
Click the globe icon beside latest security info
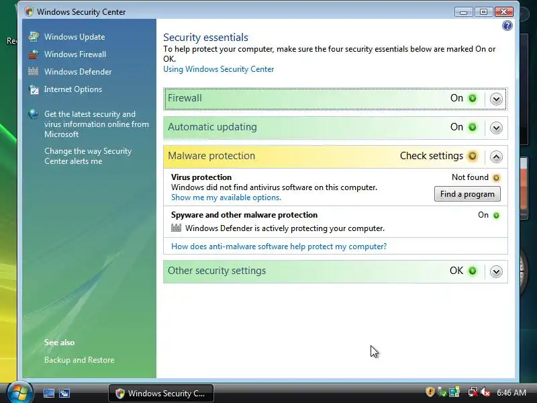pyautogui.click(x=34, y=114)
